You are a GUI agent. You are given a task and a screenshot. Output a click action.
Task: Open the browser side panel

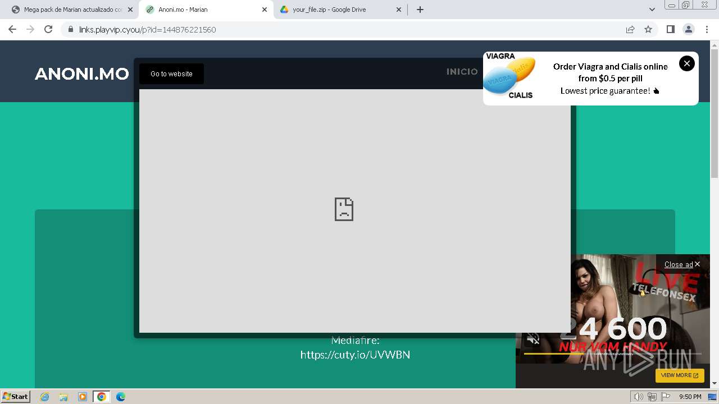[x=670, y=29]
